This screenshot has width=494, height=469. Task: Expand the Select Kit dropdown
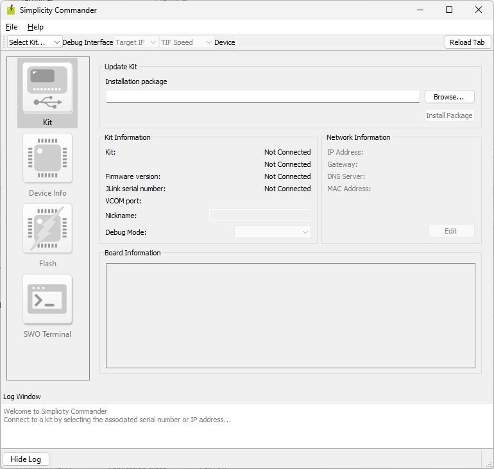click(x=35, y=42)
